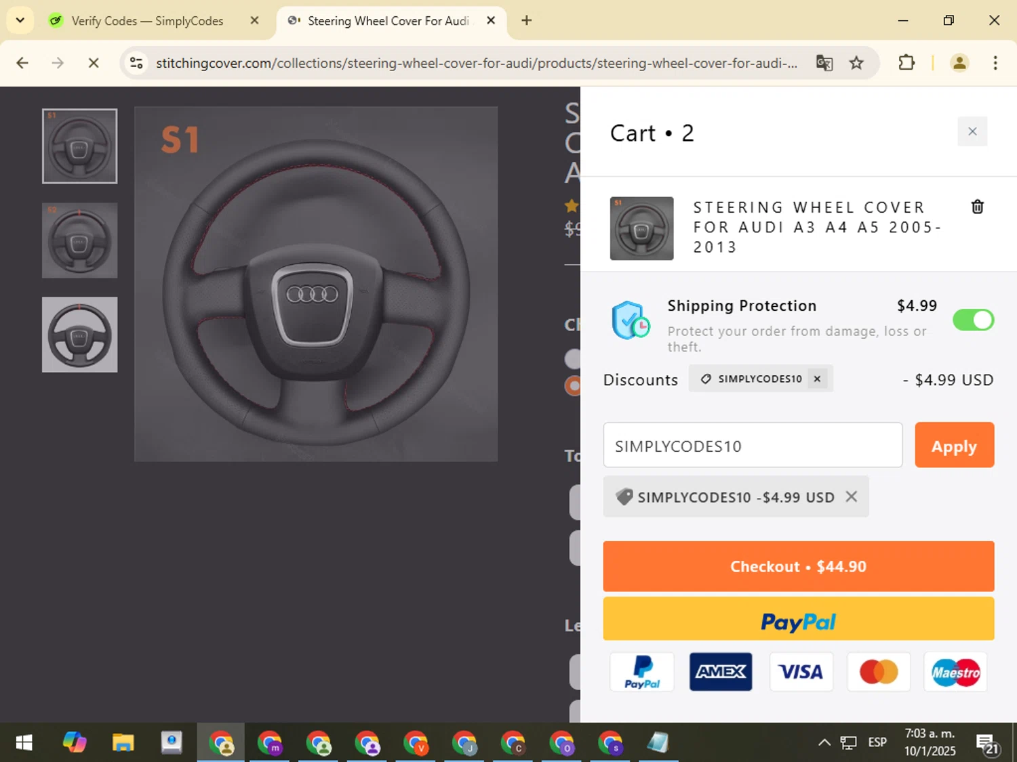Click the main S1 product image
Image resolution: width=1017 pixels, height=762 pixels.
click(316, 284)
